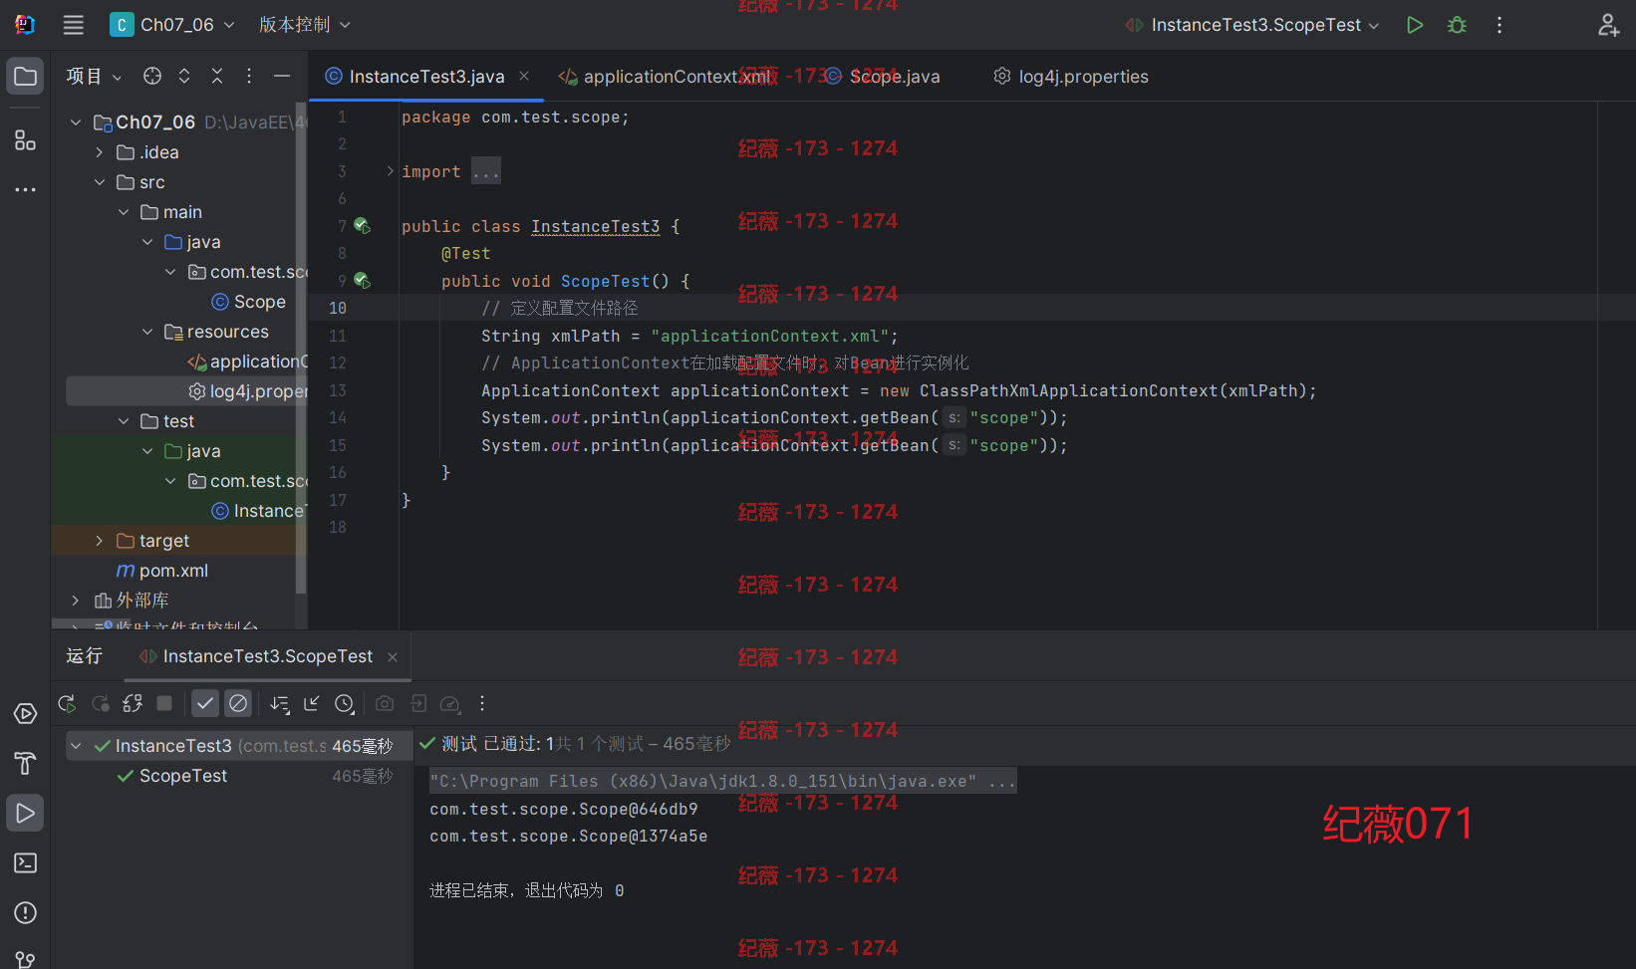Collapse the resources folder
This screenshot has width=1636, height=969.
click(147, 332)
